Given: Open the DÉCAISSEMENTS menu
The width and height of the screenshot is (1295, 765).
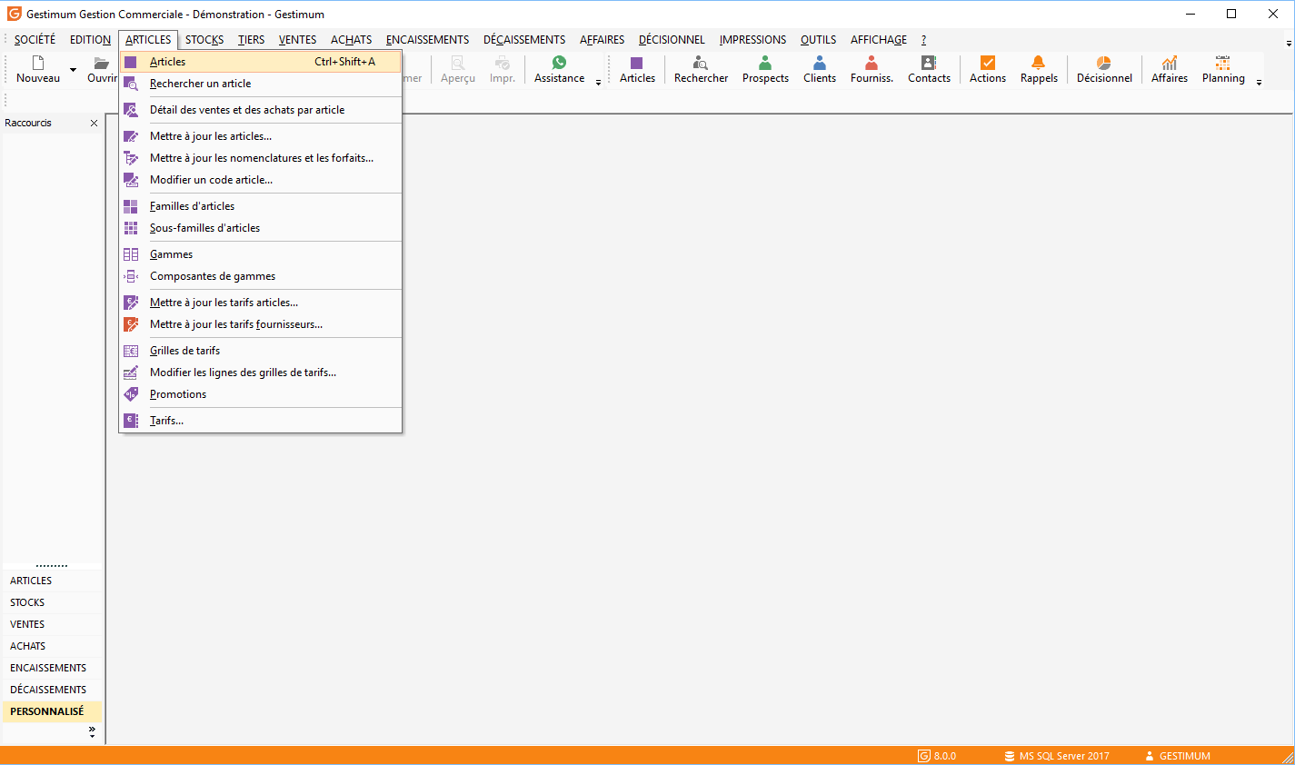Looking at the screenshot, I should click(524, 40).
